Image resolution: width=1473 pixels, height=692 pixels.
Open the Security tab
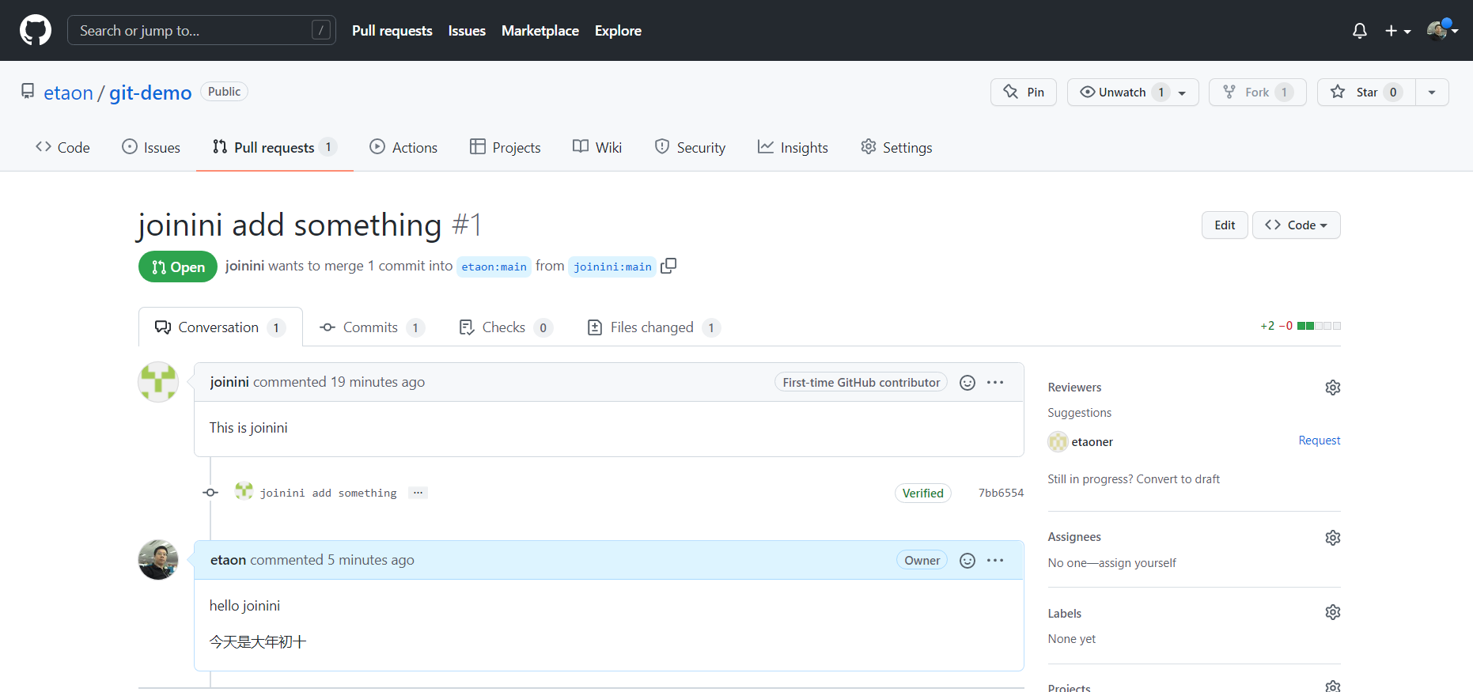click(x=690, y=148)
